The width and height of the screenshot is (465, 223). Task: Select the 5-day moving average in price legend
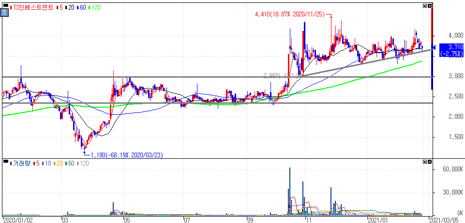[x=59, y=7]
